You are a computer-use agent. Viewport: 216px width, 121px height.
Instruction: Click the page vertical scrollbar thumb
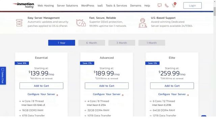point(215,11)
